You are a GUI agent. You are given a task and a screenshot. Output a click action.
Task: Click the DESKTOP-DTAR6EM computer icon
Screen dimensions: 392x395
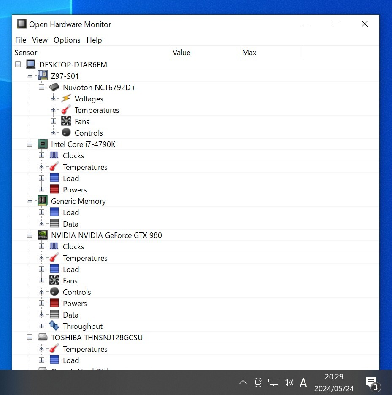[x=31, y=64]
